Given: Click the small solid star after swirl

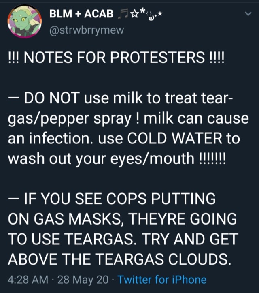Looking at the screenshot, I should click(x=160, y=13).
